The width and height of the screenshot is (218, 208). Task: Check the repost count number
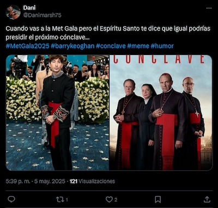tap(66, 200)
